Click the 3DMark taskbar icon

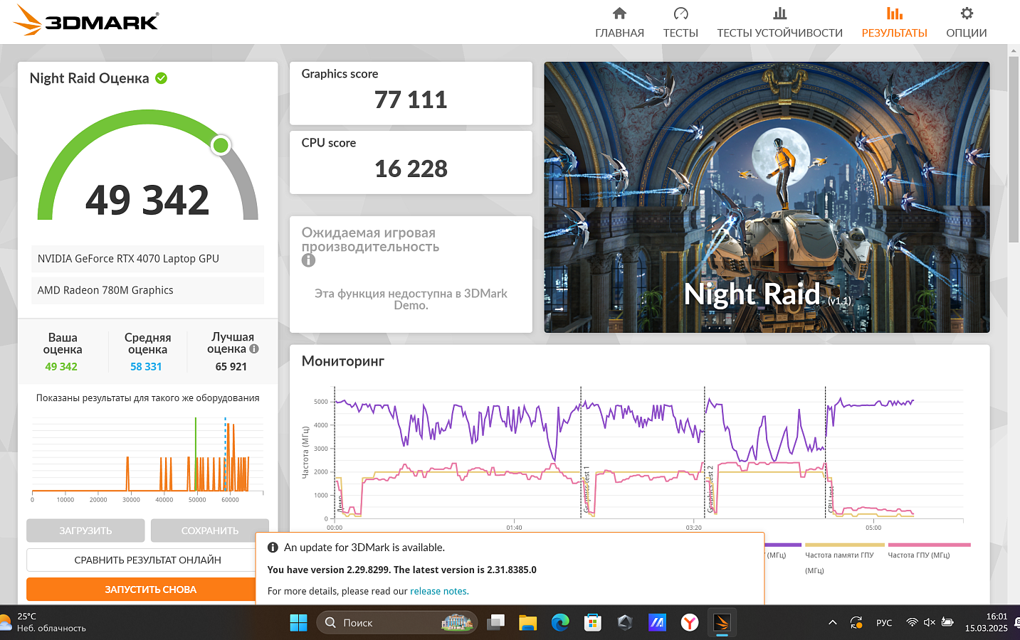tap(722, 623)
